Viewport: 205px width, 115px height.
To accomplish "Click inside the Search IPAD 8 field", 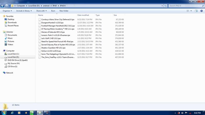I will tap(185, 6).
